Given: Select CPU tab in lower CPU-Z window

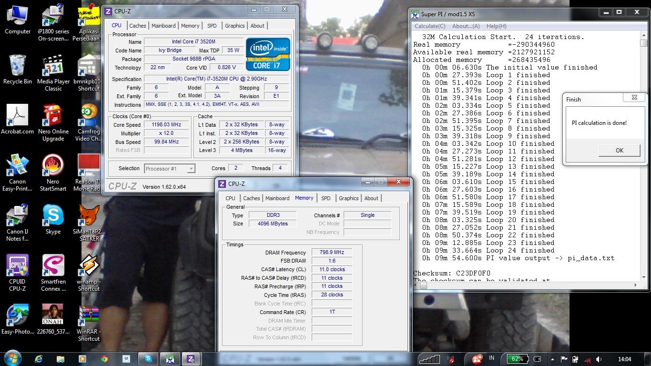Looking at the screenshot, I should [230, 198].
